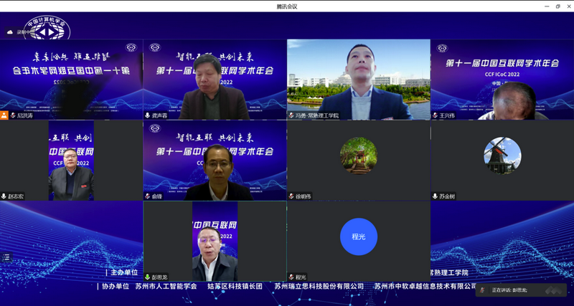This screenshot has width=574, height=306.
Task: Click 彭思龙's green active microphone icon
Action: click(148, 277)
